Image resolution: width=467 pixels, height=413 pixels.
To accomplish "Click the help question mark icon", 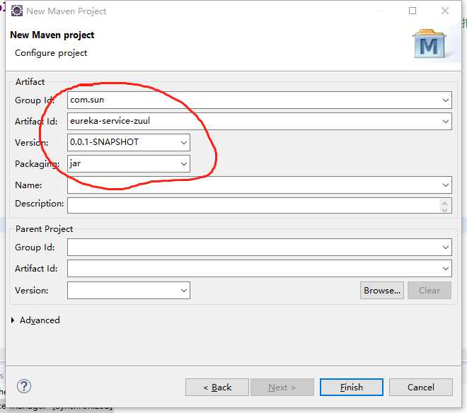I will [x=24, y=387].
